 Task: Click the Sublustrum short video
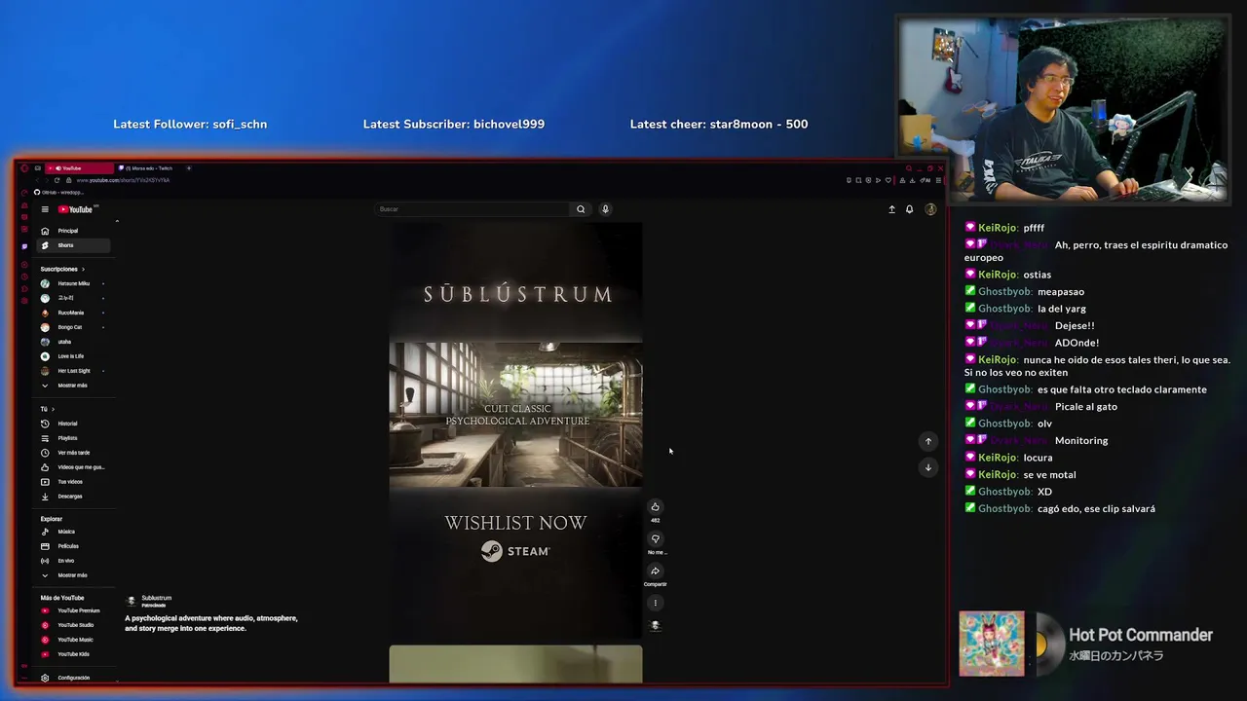tap(515, 428)
